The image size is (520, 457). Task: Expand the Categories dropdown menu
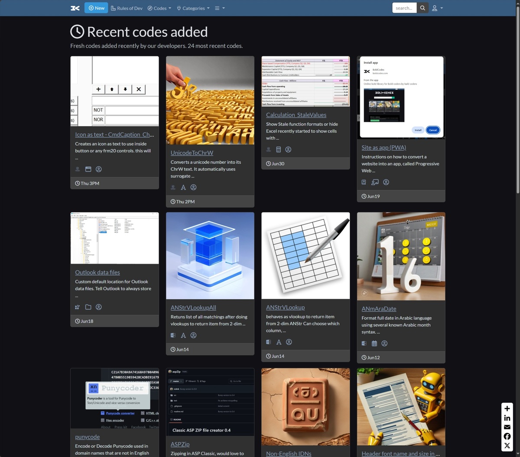[x=193, y=8]
